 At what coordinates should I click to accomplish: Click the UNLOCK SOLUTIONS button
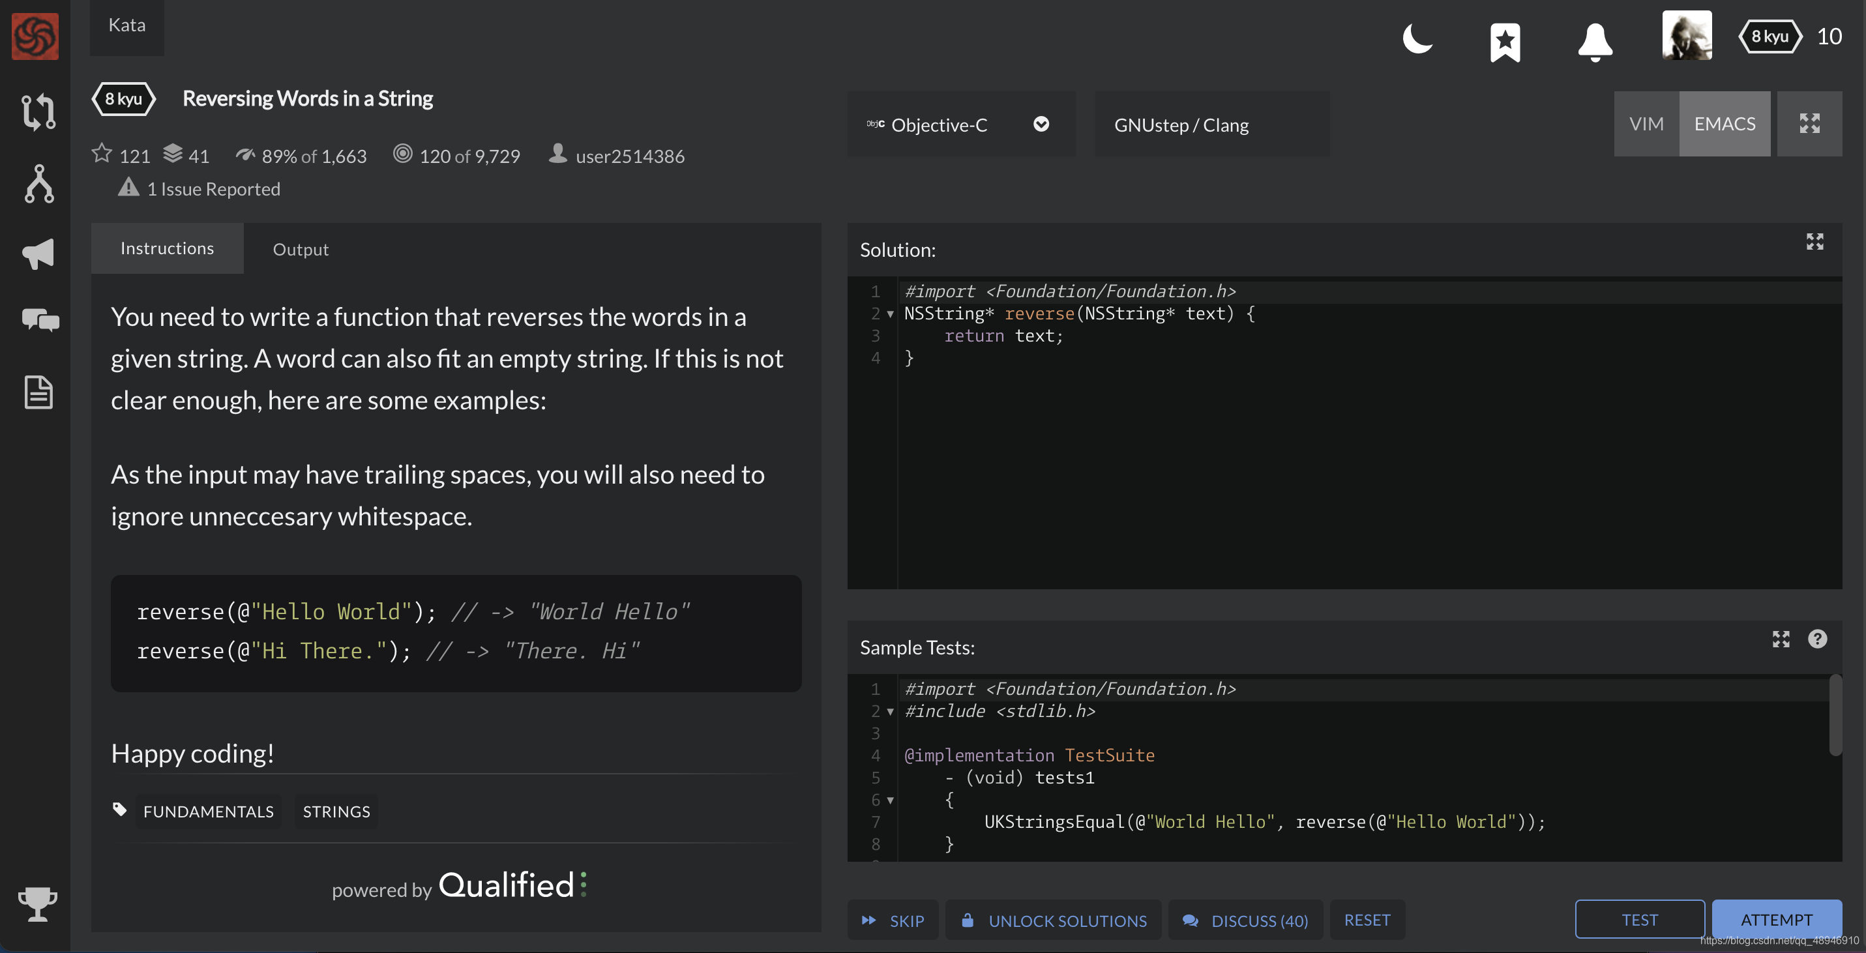click(x=1053, y=920)
